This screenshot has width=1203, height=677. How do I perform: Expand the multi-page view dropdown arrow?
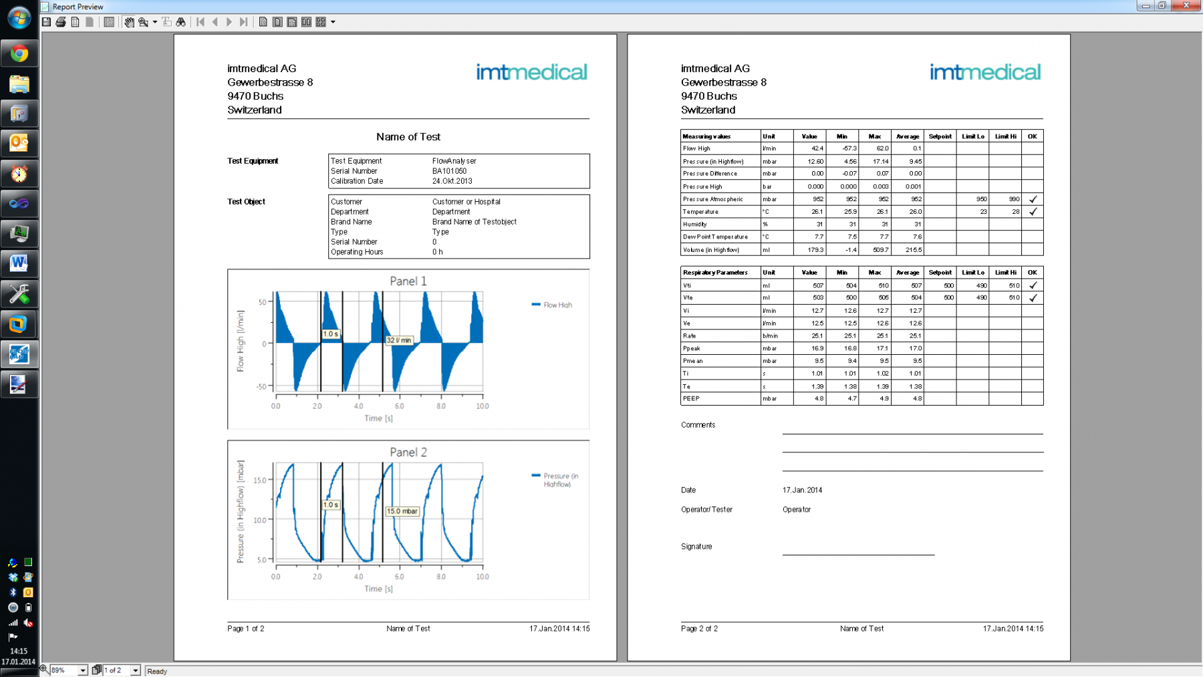click(x=331, y=22)
